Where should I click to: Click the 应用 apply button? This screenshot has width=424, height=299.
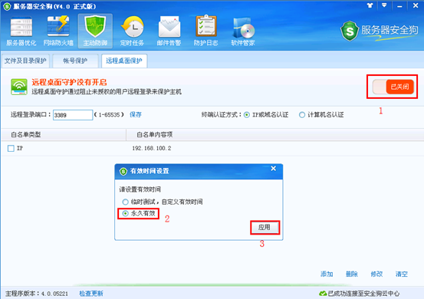(265, 228)
